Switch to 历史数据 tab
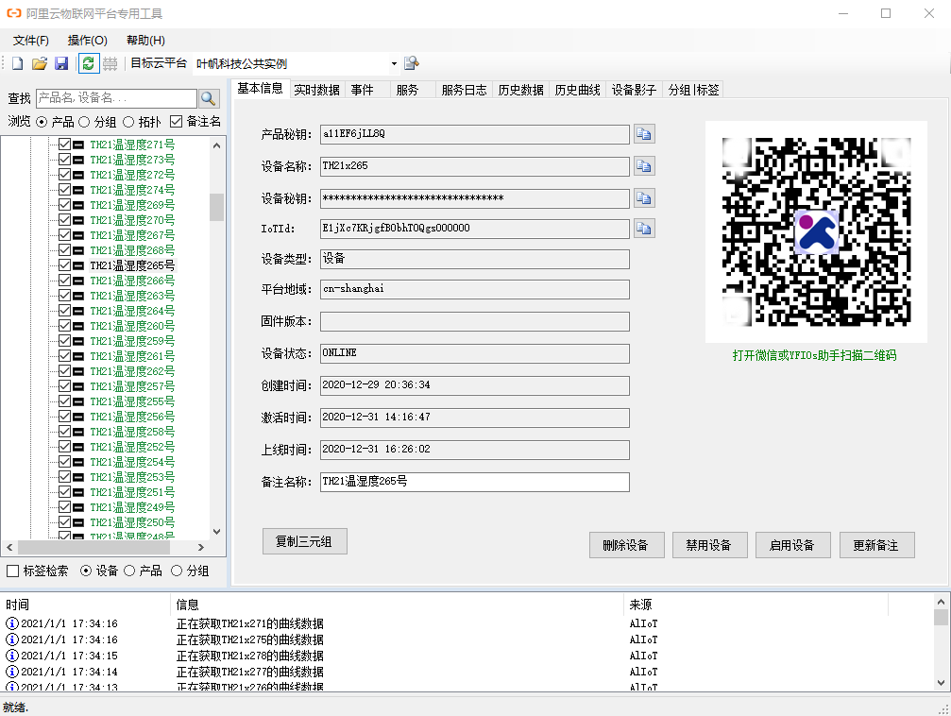 (x=521, y=90)
